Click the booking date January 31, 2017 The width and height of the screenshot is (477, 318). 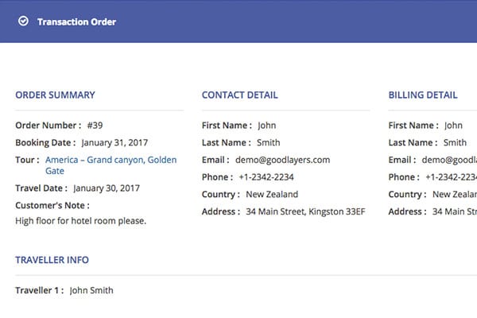[117, 143]
